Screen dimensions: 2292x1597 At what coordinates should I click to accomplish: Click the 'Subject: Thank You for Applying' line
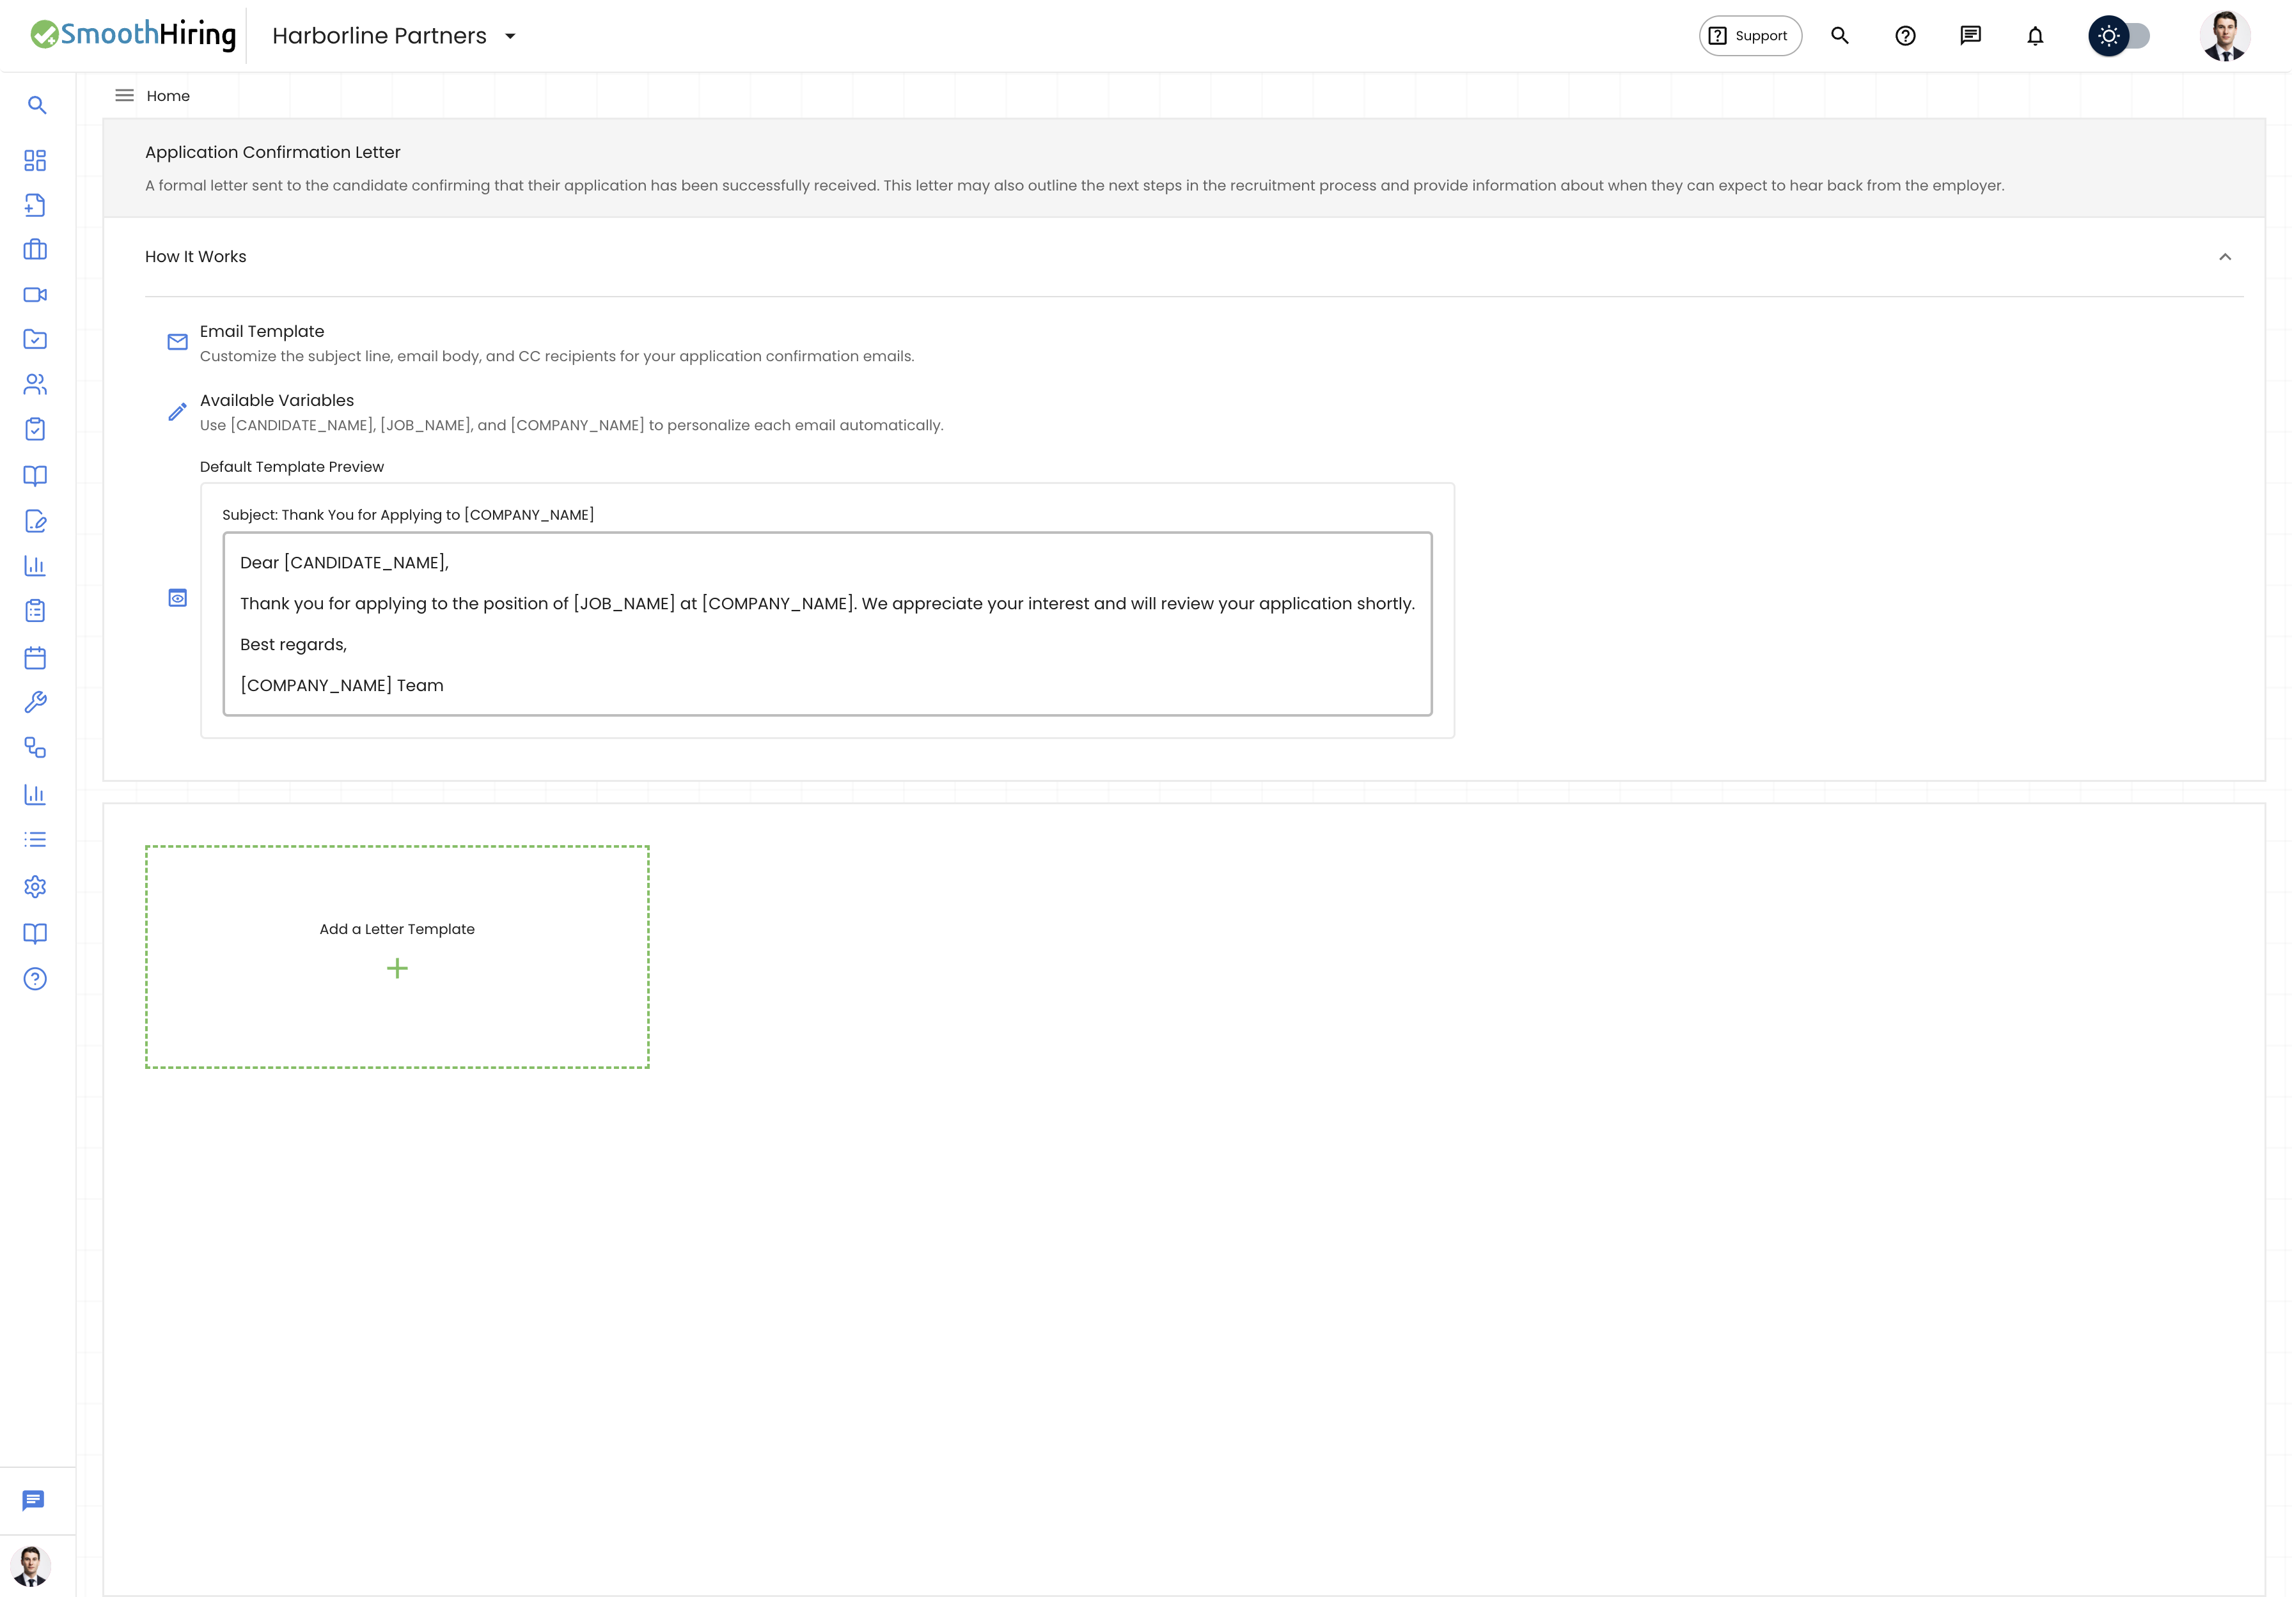408,515
